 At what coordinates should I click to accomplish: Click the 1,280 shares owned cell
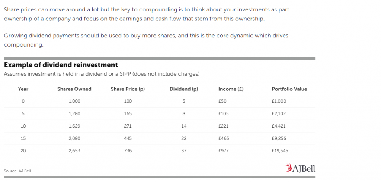click(x=74, y=113)
